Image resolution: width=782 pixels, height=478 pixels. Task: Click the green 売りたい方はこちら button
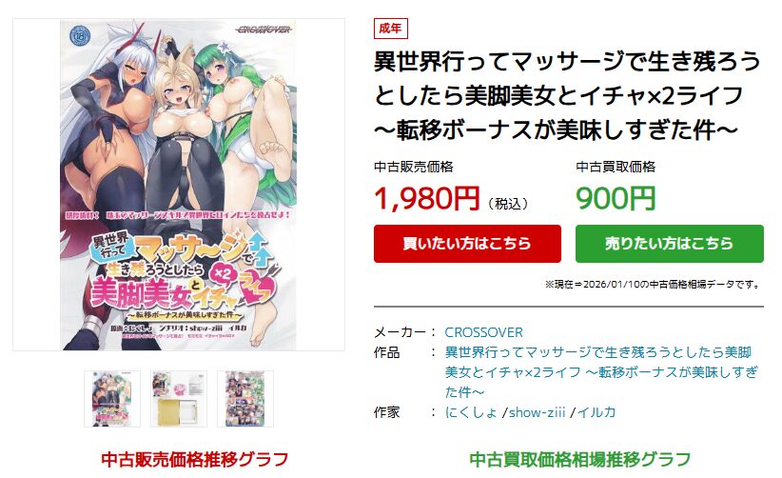coord(670,244)
